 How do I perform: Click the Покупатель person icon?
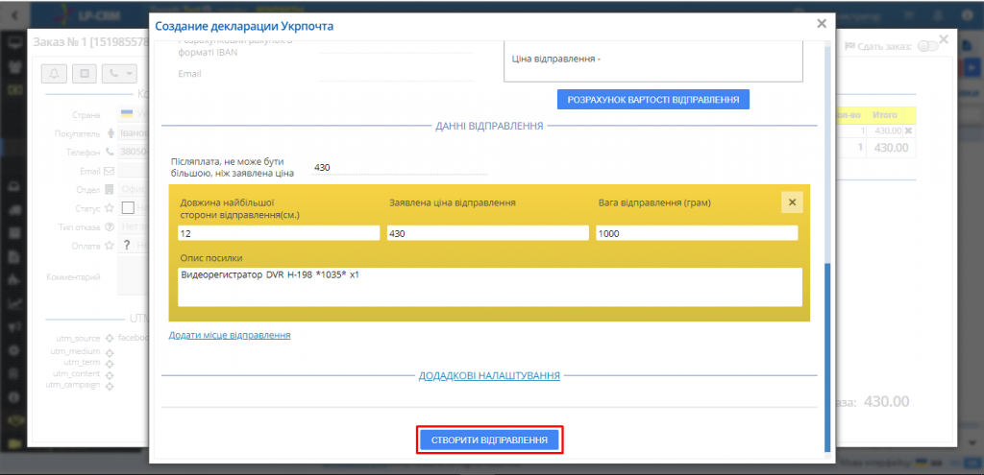(111, 133)
